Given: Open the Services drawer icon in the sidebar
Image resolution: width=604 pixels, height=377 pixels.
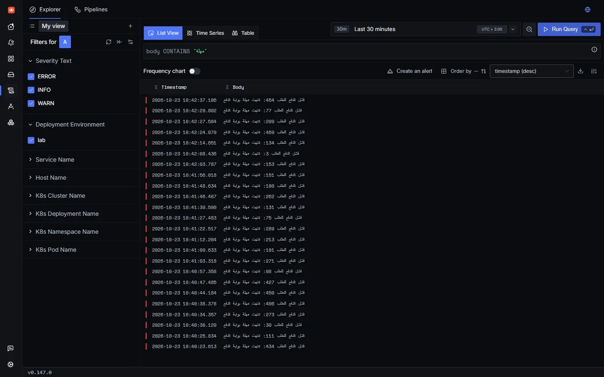Looking at the screenshot, I should (x=11, y=75).
